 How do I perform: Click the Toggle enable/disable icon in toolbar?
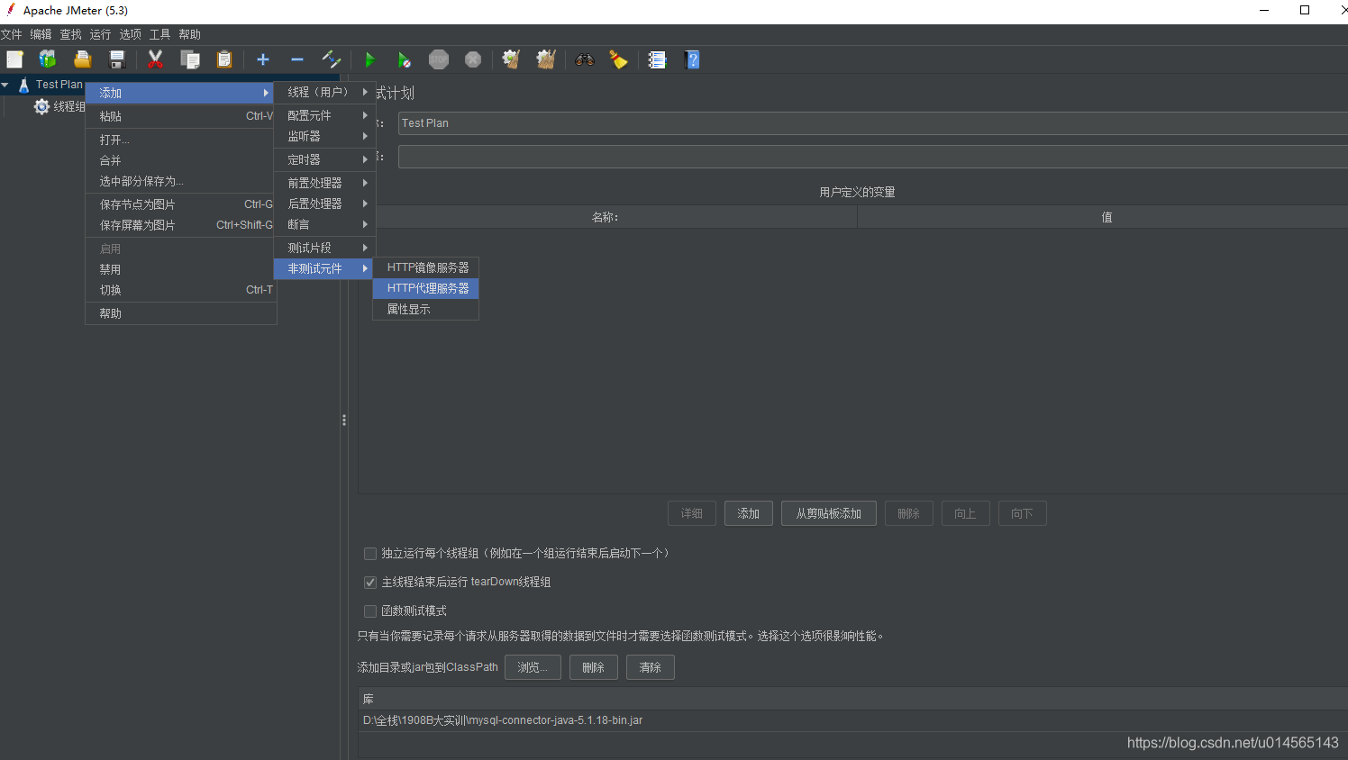pyautogui.click(x=332, y=59)
